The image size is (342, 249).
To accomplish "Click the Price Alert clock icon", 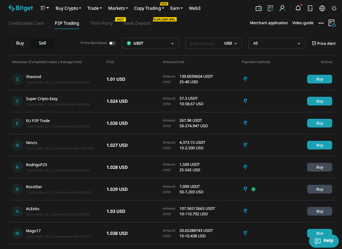I will tap(314, 43).
